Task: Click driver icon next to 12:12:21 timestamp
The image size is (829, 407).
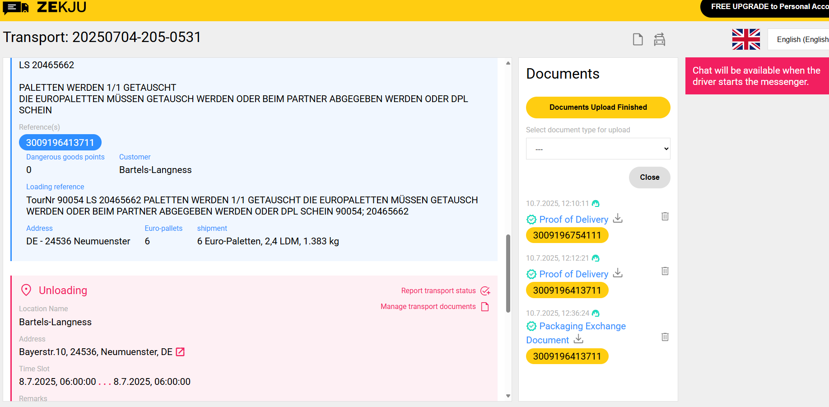Action: coord(596,258)
